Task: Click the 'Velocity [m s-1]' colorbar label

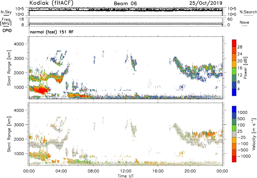Action: (x=254, y=134)
